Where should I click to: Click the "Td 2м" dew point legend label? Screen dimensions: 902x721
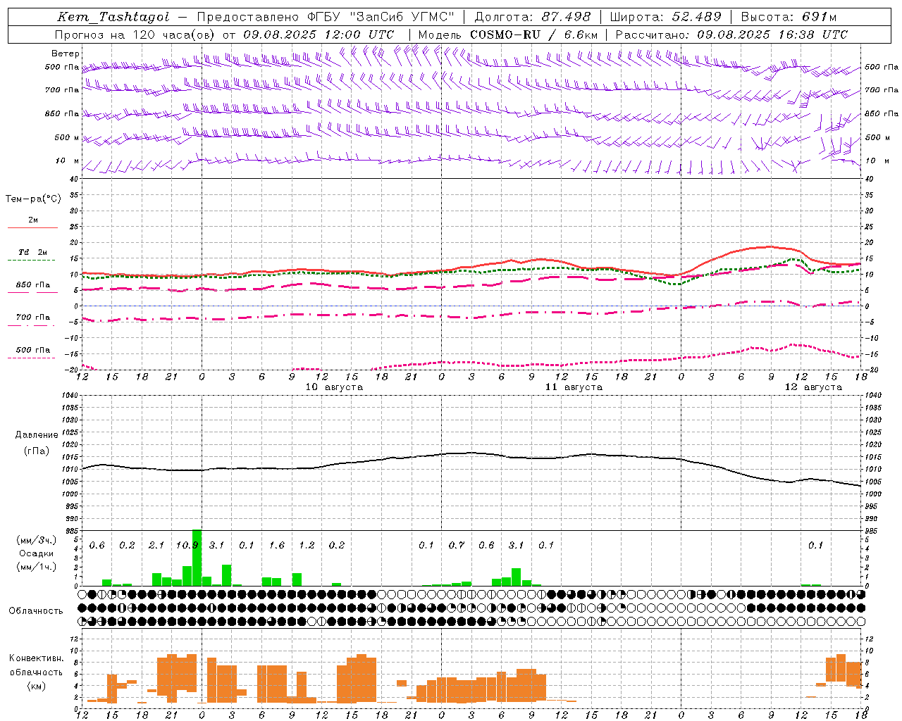coord(32,252)
